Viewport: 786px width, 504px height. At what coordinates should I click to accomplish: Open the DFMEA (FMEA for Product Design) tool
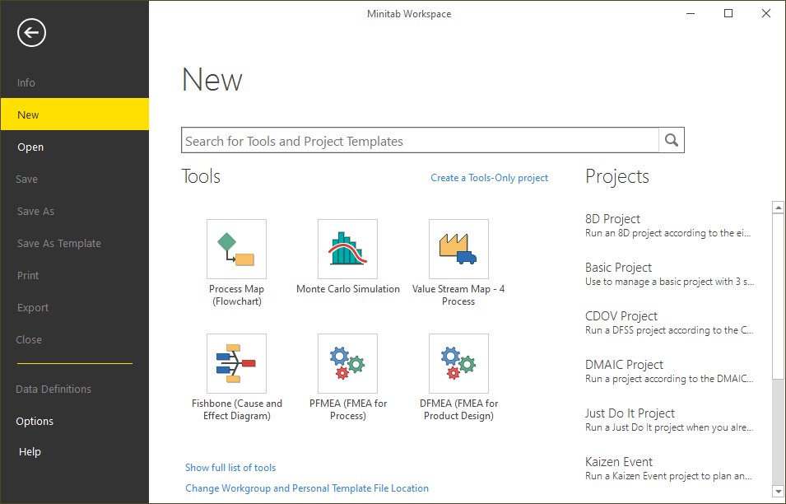click(458, 363)
